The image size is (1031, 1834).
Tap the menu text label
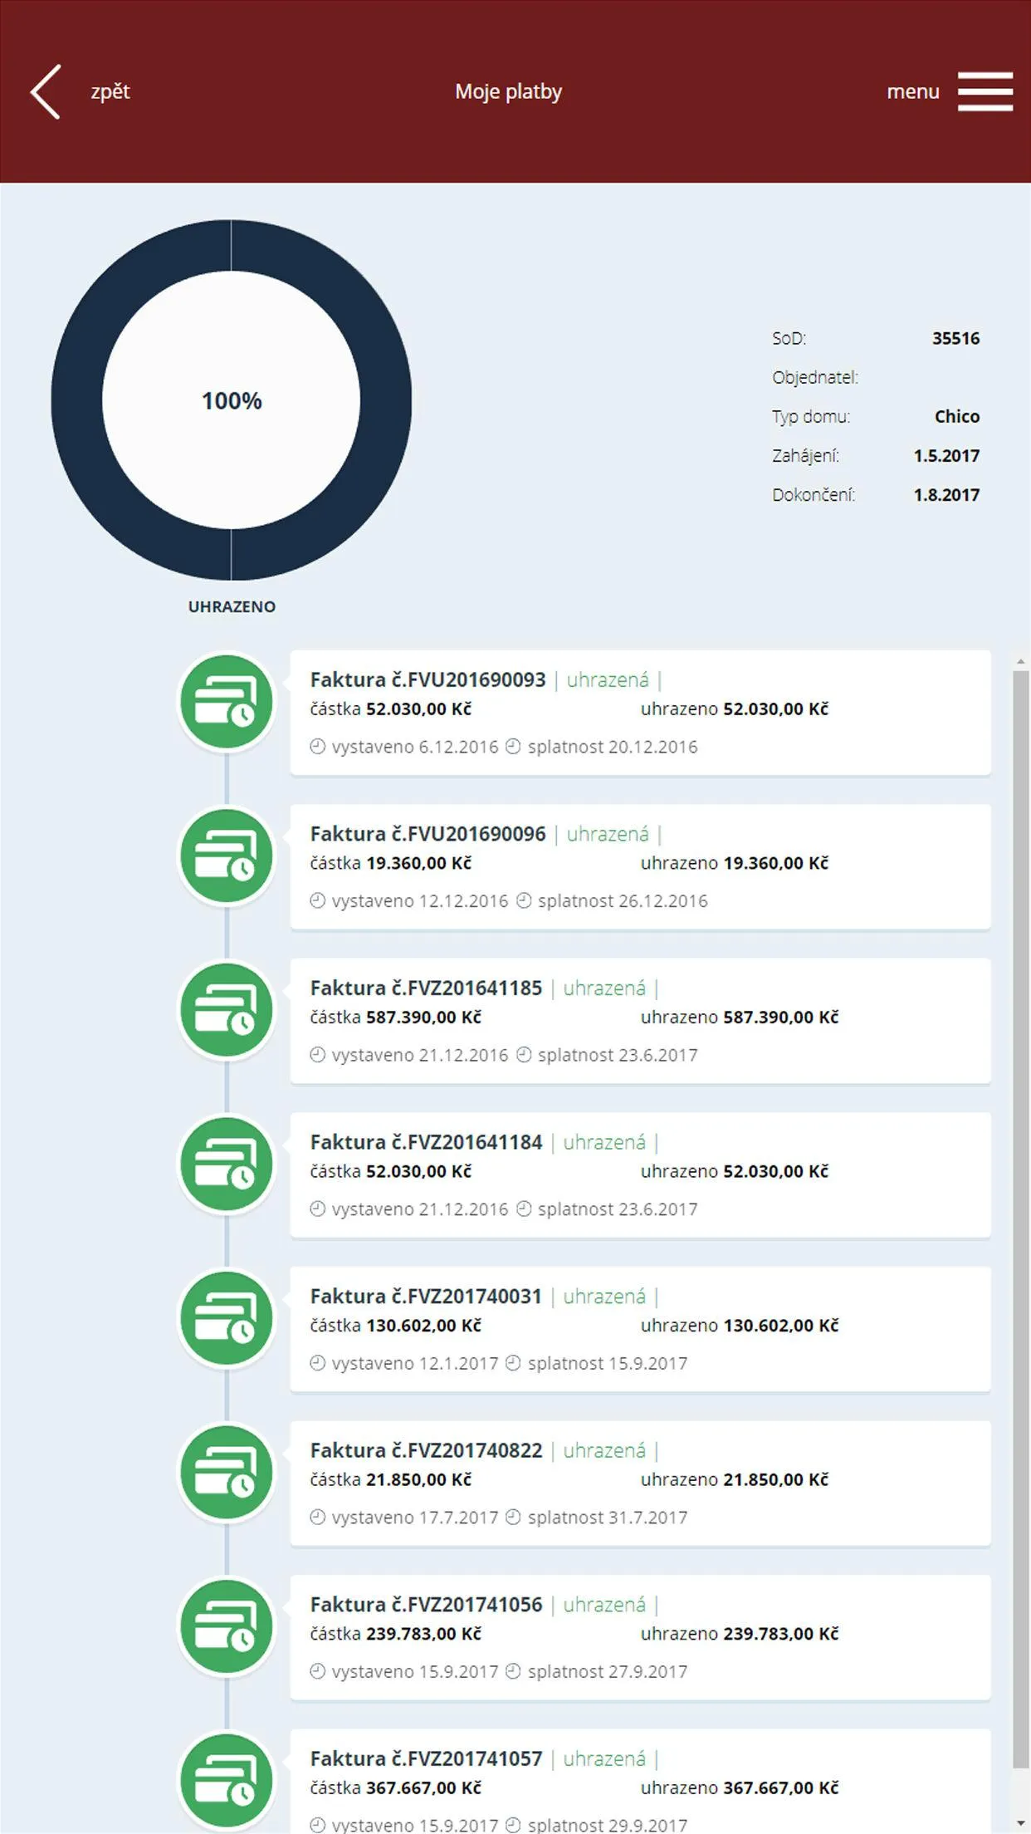point(913,91)
